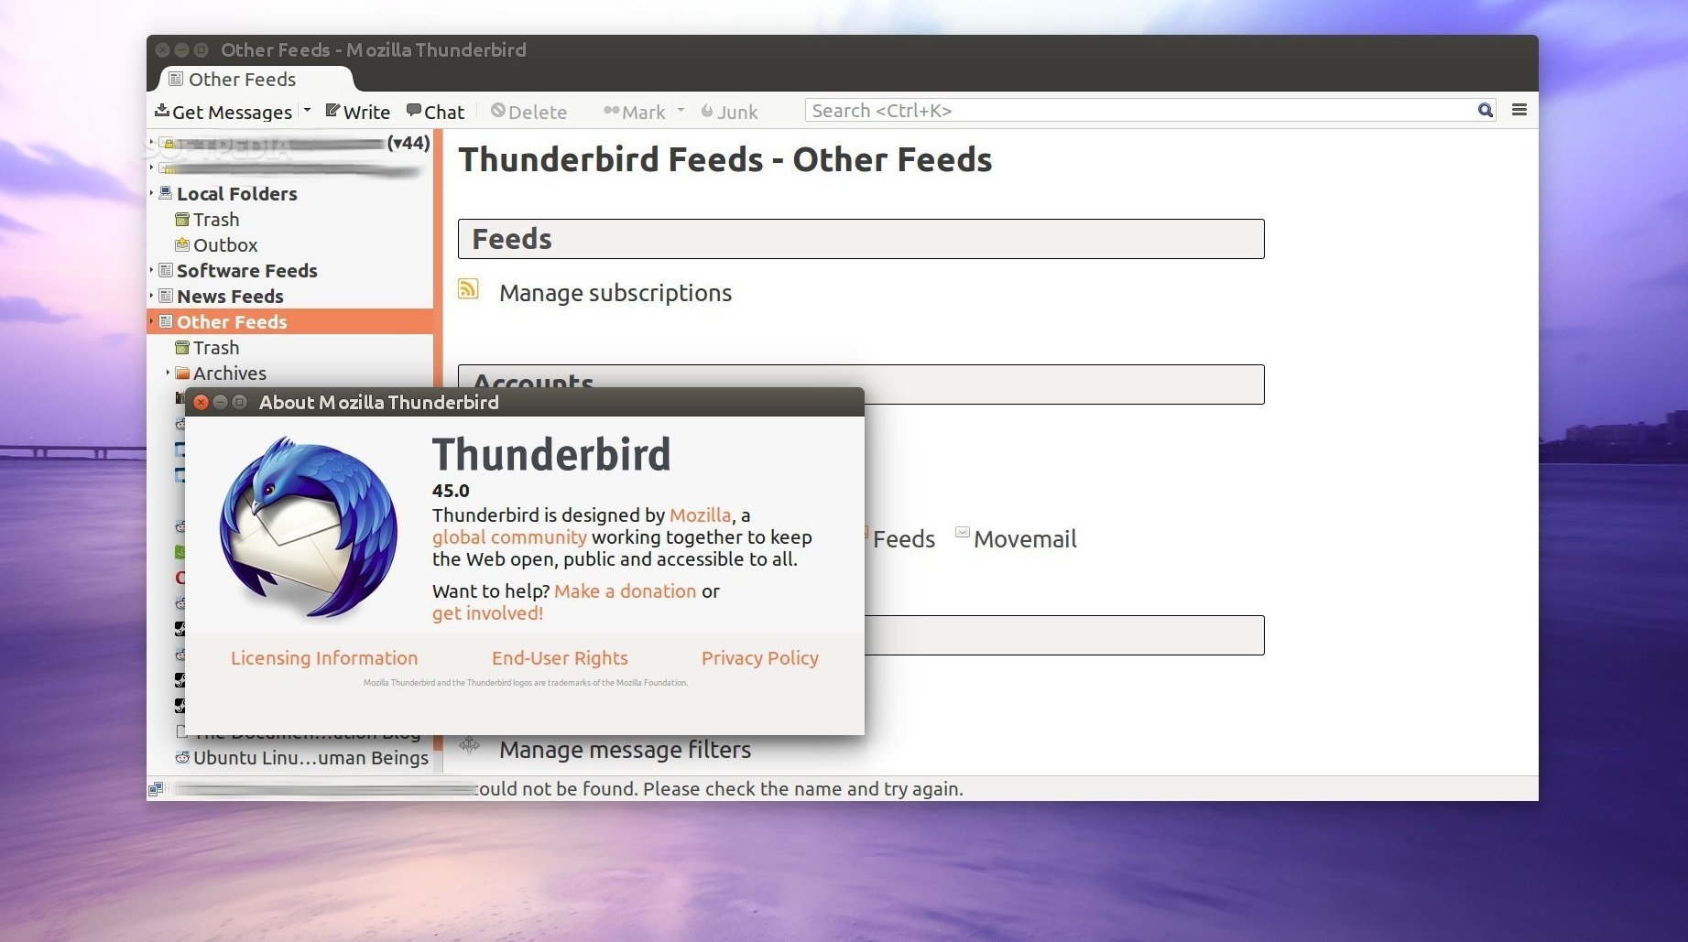The height and width of the screenshot is (942, 1688).
Task: Open the Privacy Policy link
Action: coord(759,658)
